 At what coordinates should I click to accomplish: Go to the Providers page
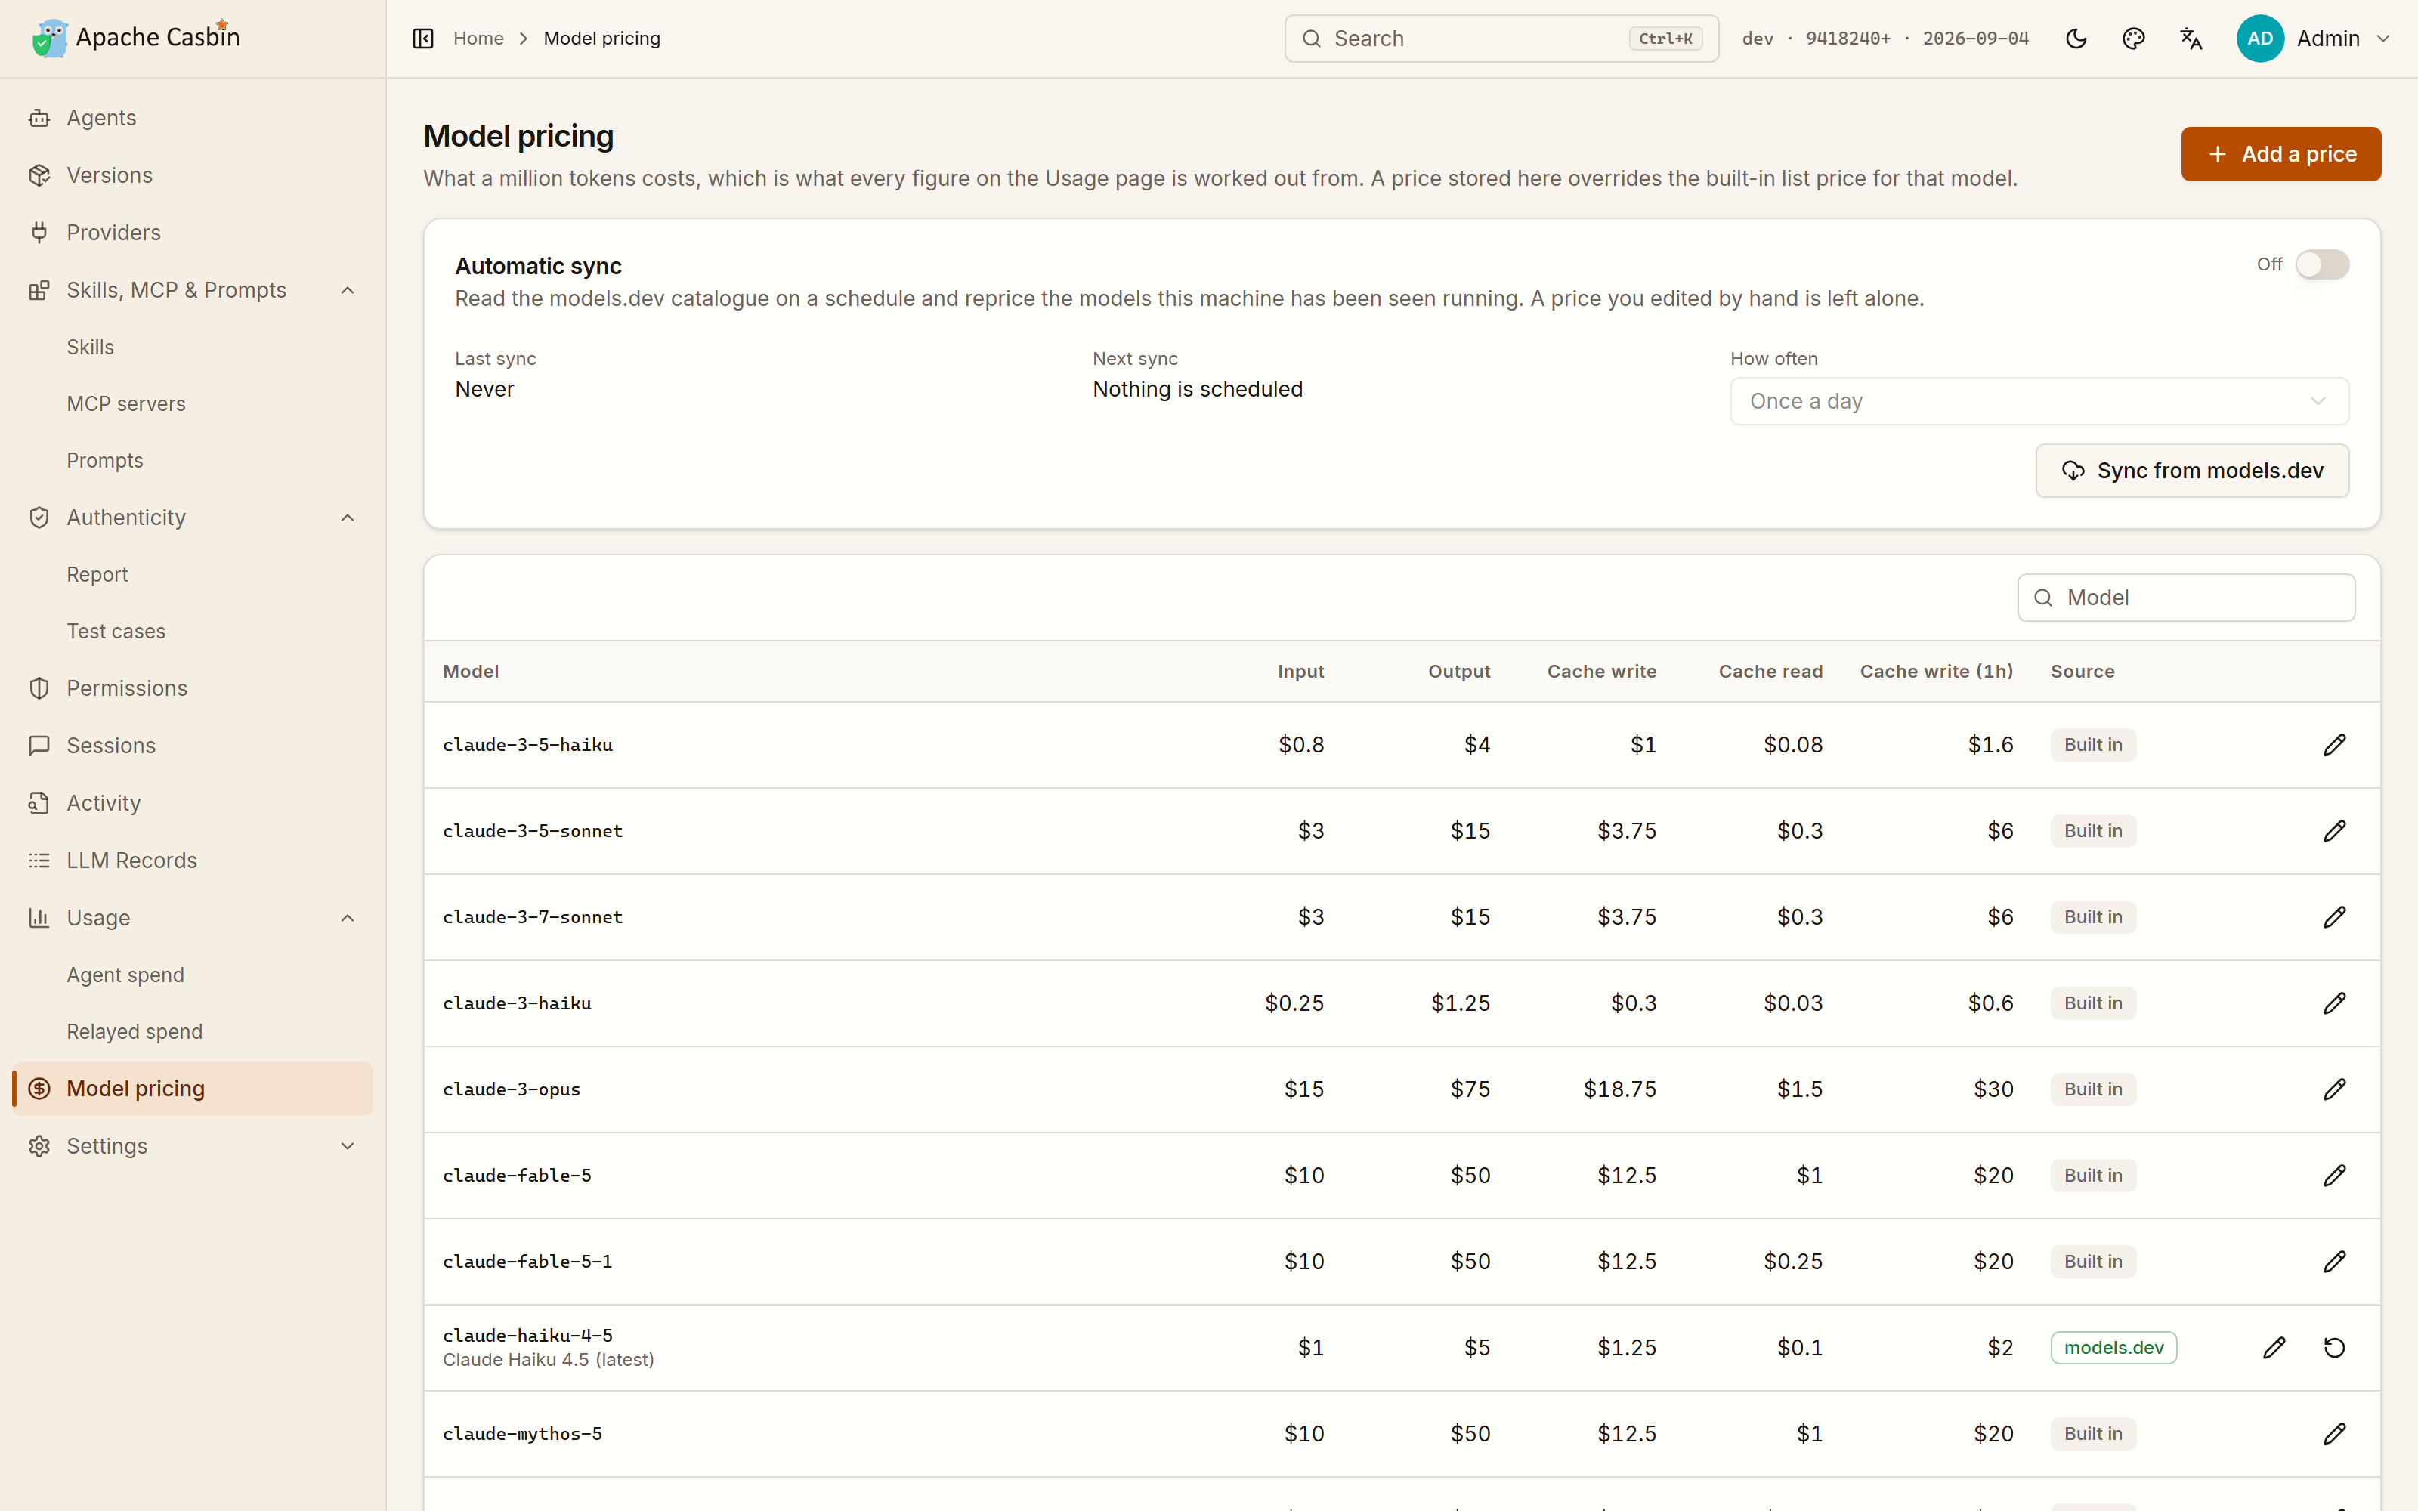click(x=193, y=232)
